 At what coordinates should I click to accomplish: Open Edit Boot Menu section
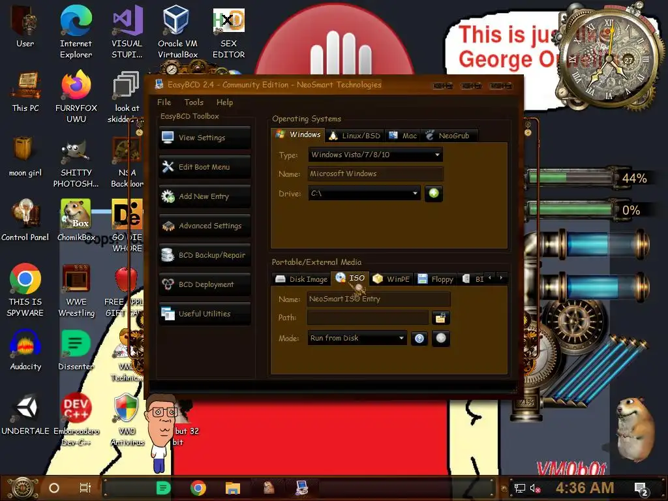tap(204, 167)
